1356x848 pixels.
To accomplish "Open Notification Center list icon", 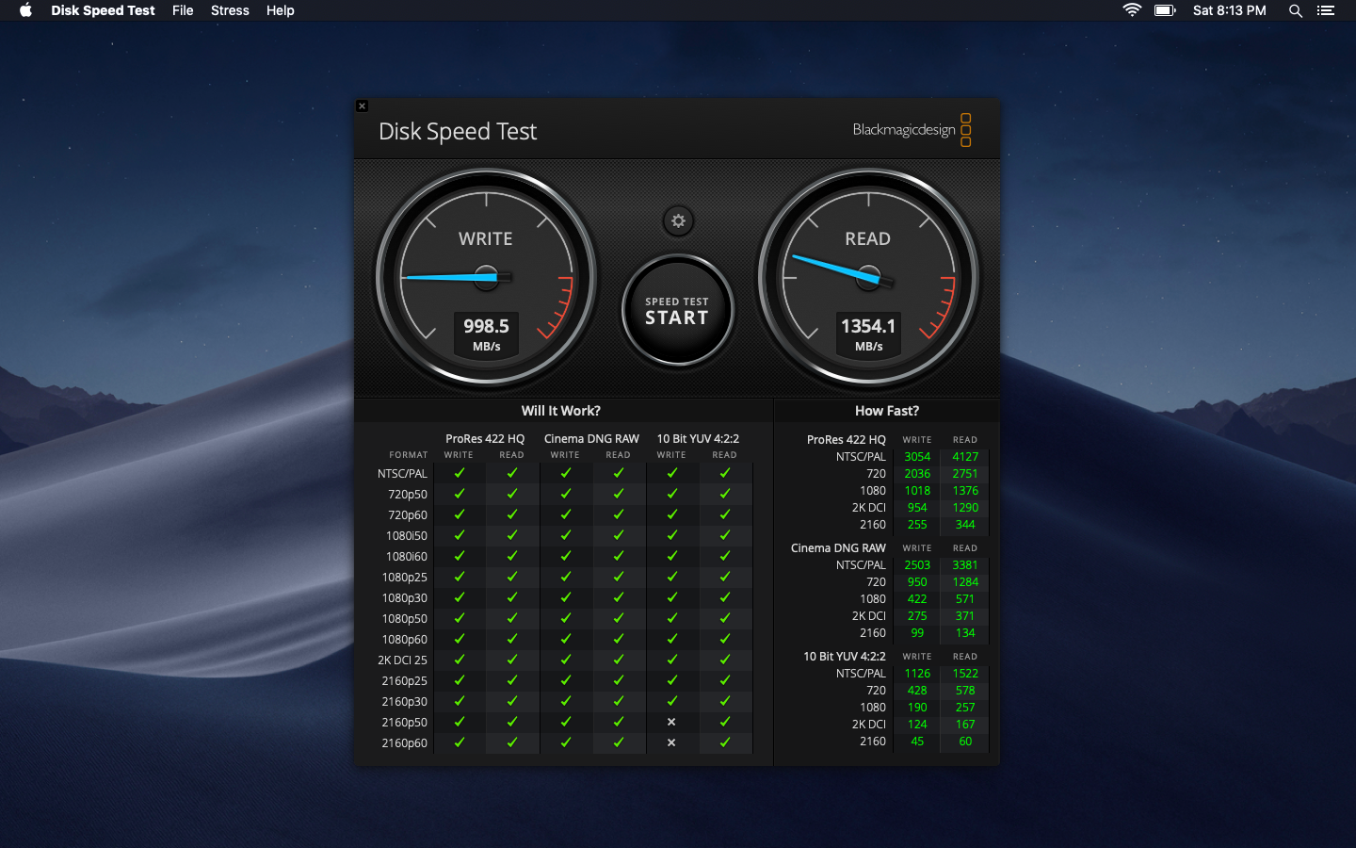I will (x=1326, y=10).
